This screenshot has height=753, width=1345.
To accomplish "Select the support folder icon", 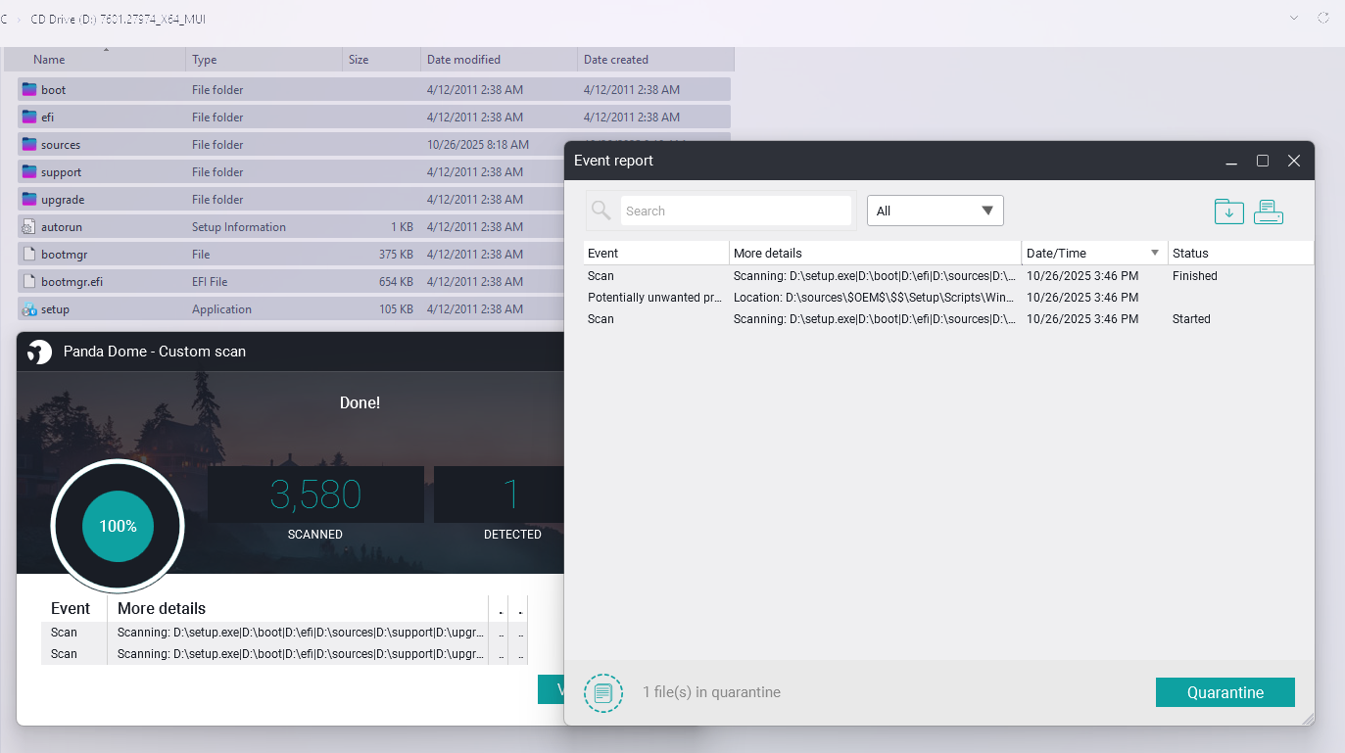I will pyautogui.click(x=28, y=171).
